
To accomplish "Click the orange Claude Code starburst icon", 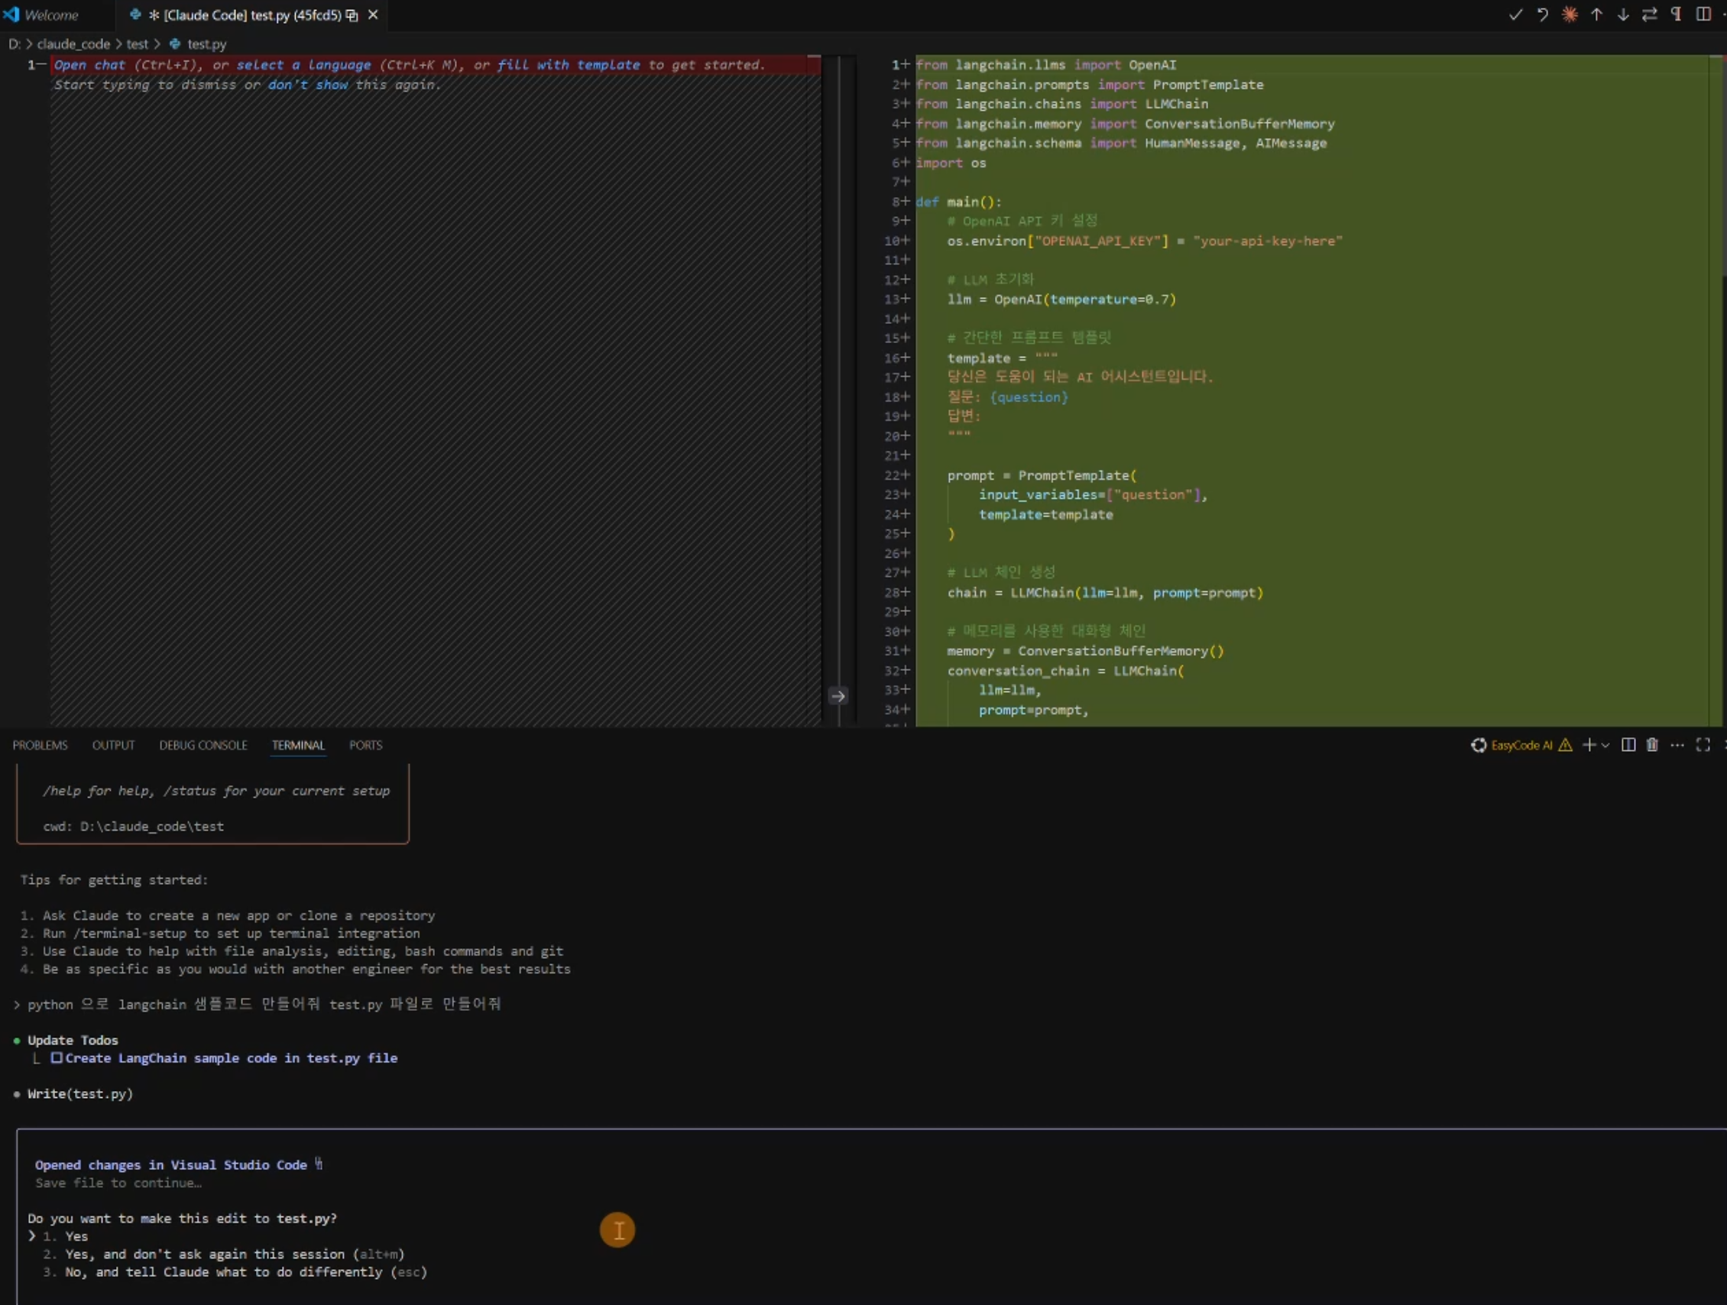I will point(1570,15).
